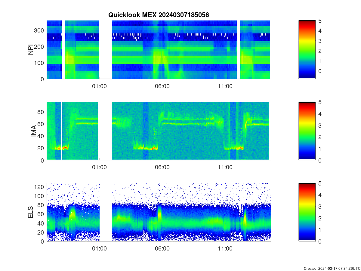Click the ELS panel colorbar
The height and width of the screenshot is (271, 361).
tap(307, 212)
